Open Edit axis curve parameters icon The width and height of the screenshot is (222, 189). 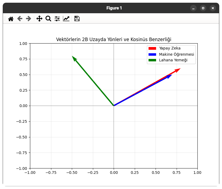coord(66,19)
